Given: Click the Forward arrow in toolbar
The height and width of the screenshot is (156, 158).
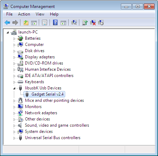Looking at the screenshot, I should pyautogui.click(x=15, y=22).
